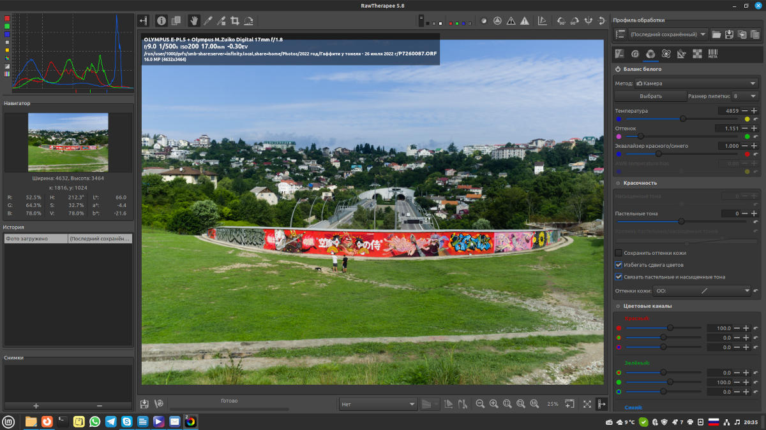
Task: Toggle left panel visibility button
Action: (x=144, y=20)
